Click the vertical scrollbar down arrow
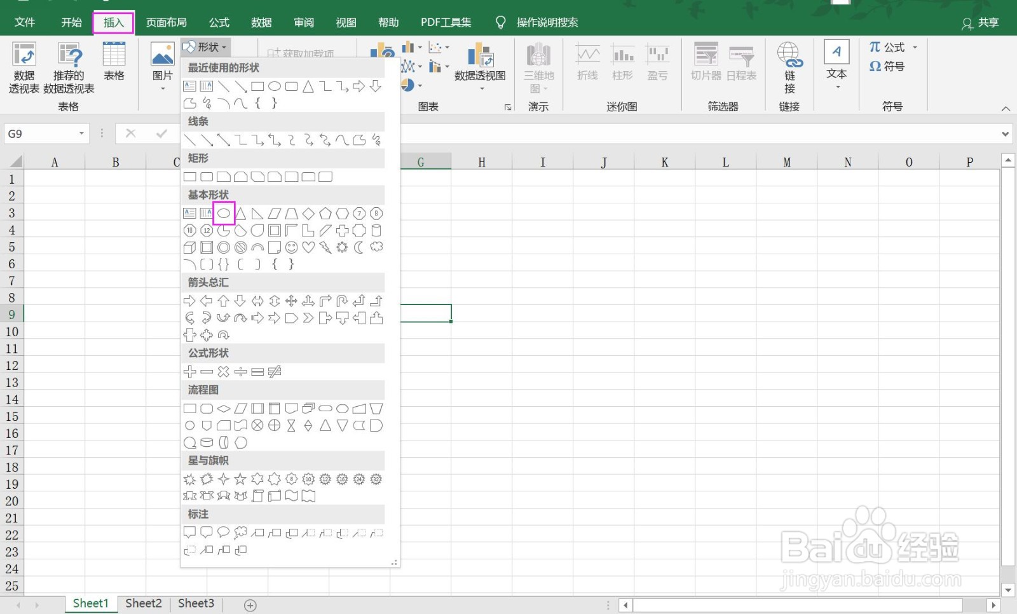 click(x=1008, y=590)
